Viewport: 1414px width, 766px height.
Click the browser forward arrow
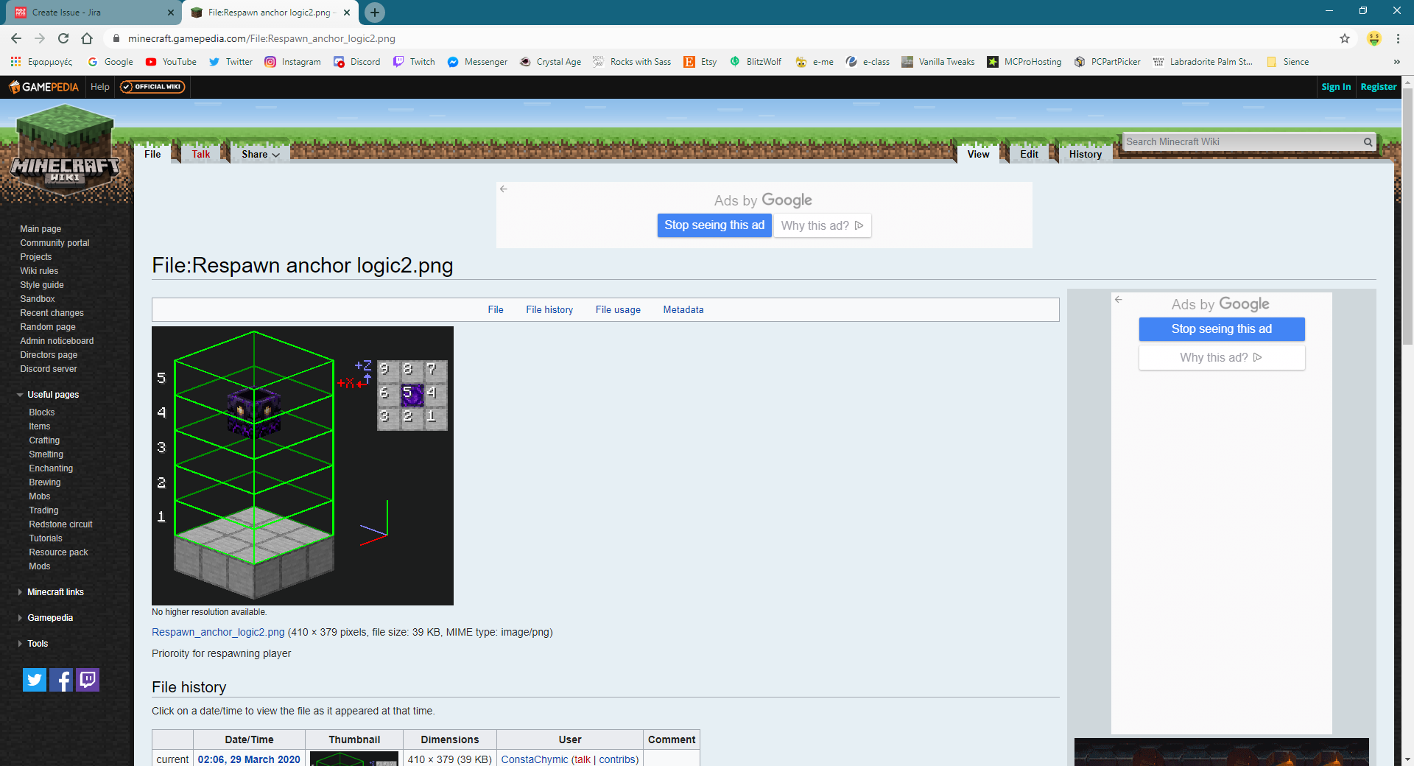(x=40, y=38)
